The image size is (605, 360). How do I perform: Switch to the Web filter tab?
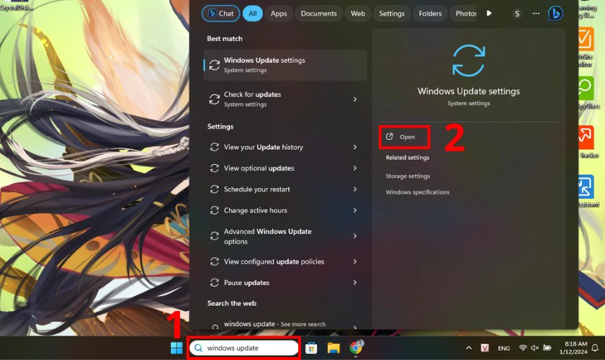[358, 14]
